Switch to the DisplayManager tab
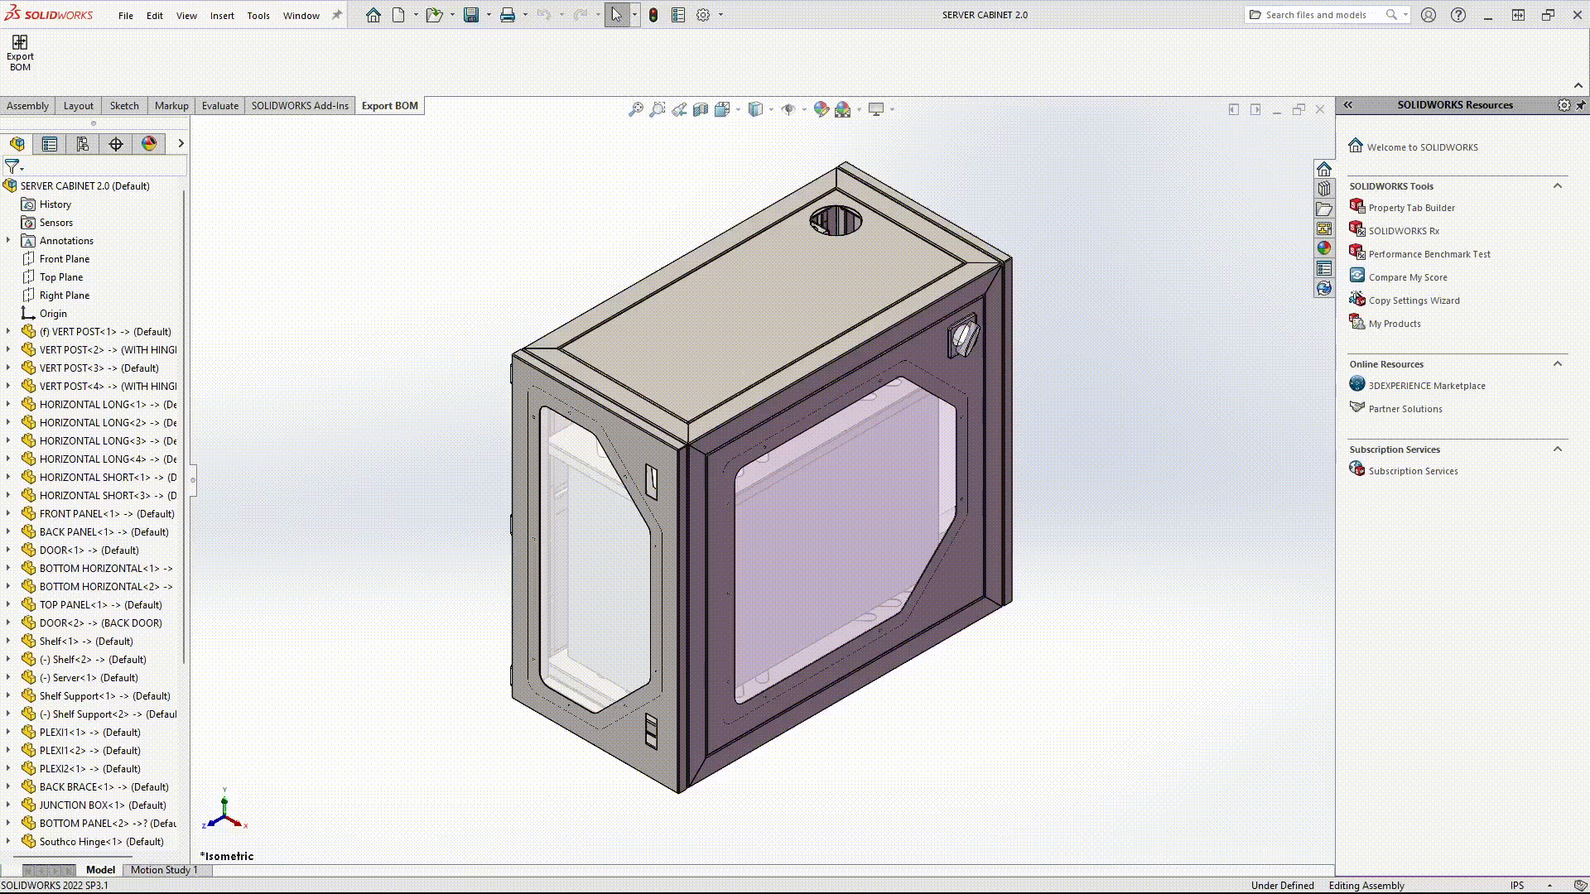1590x894 pixels. (x=148, y=144)
